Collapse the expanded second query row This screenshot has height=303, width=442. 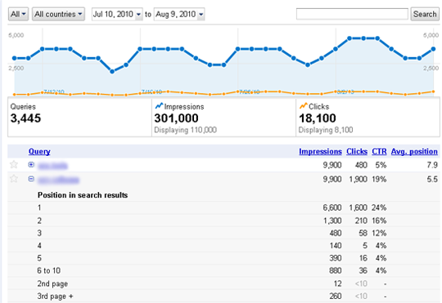coord(31,179)
